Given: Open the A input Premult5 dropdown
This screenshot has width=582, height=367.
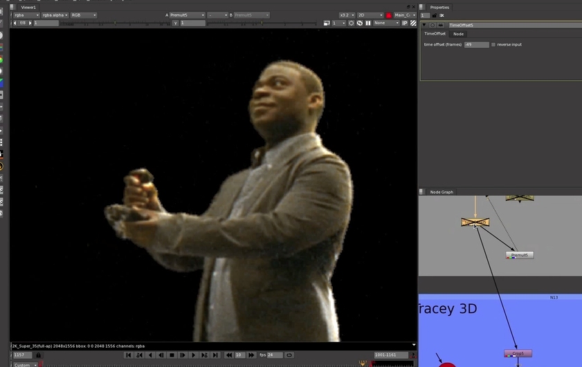Looking at the screenshot, I should (x=187, y=15).
